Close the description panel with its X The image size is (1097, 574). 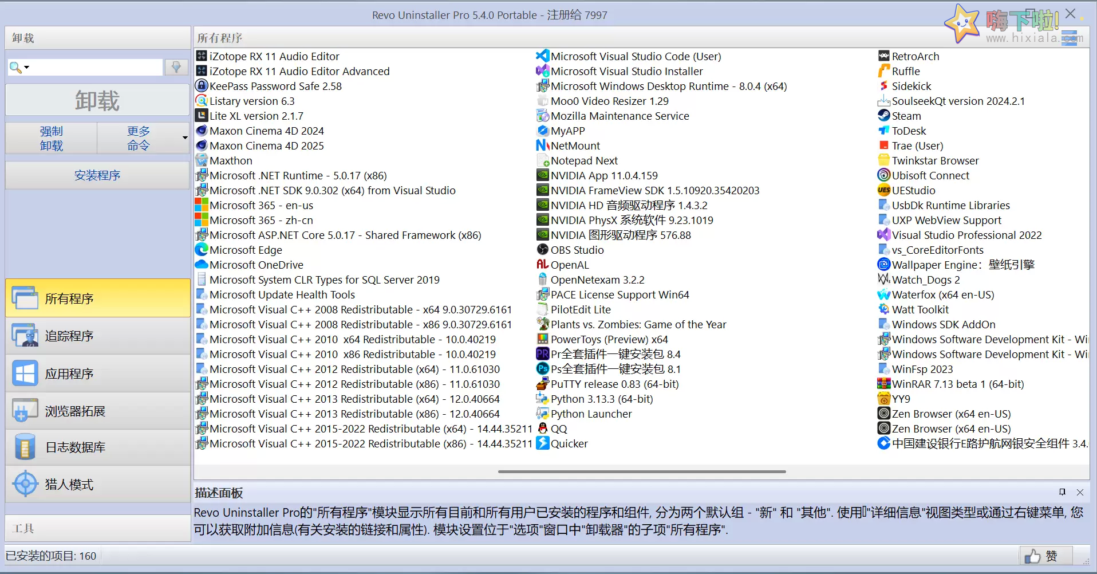(x=1080, y=492)
